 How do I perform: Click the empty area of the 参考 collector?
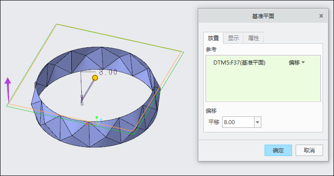(x=263, y=85)
